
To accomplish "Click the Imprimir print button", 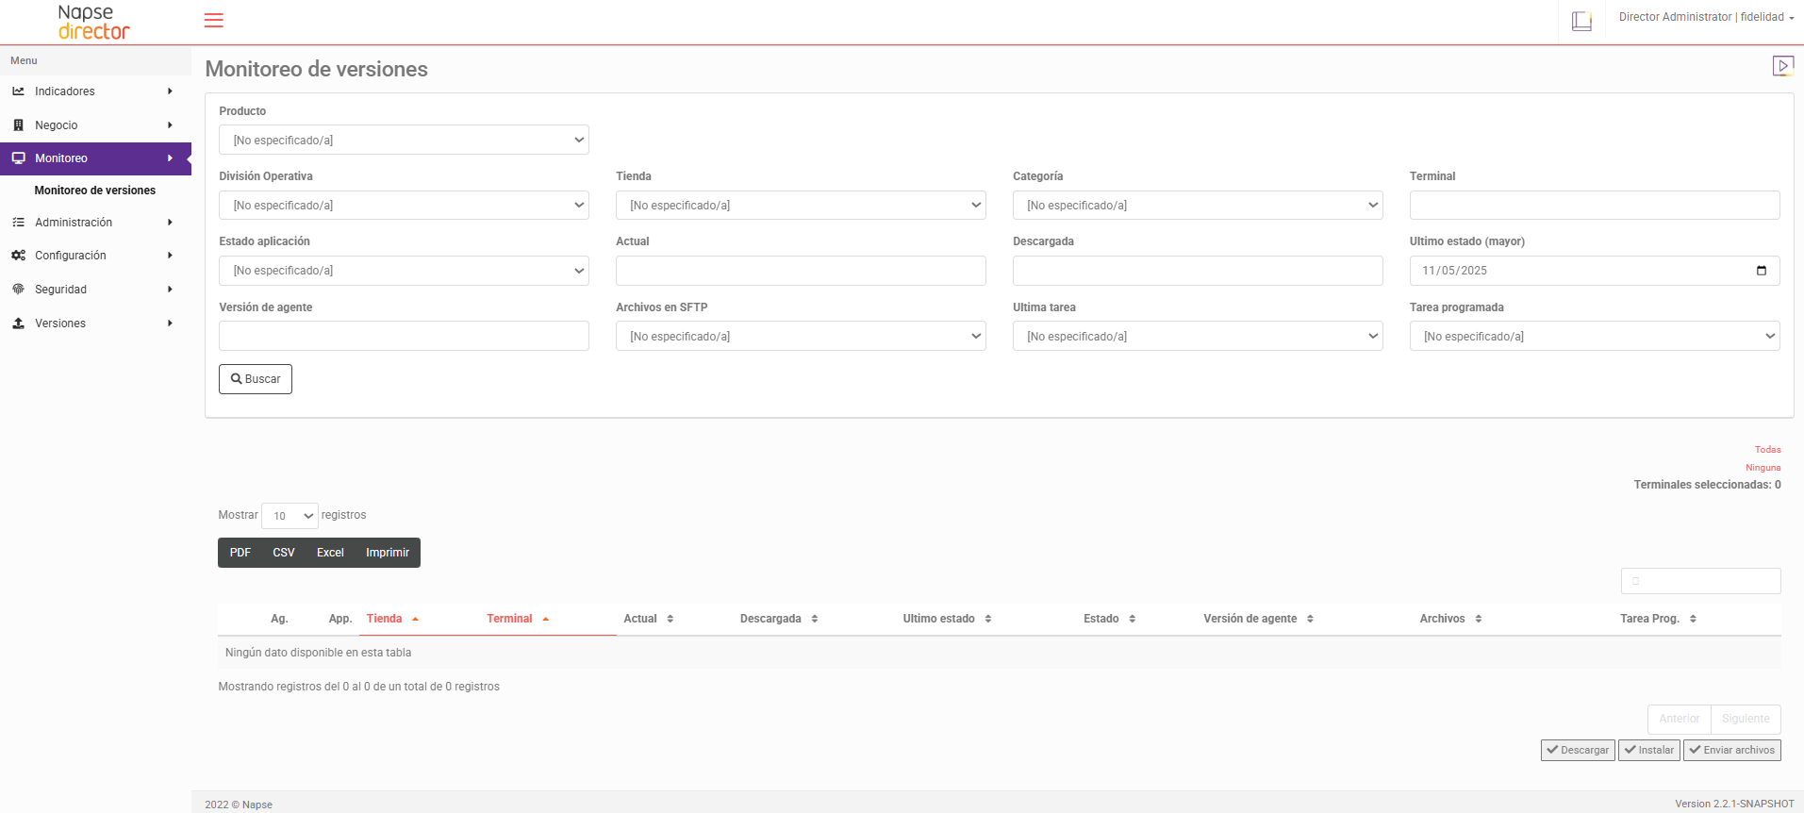I will 388,553.
